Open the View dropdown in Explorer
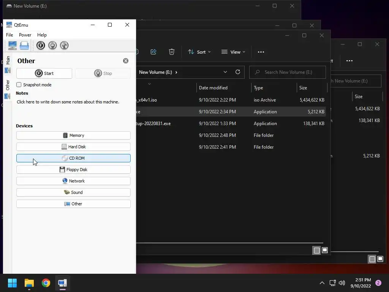Screen dimensions: 389x292 (x=234, y=52)
